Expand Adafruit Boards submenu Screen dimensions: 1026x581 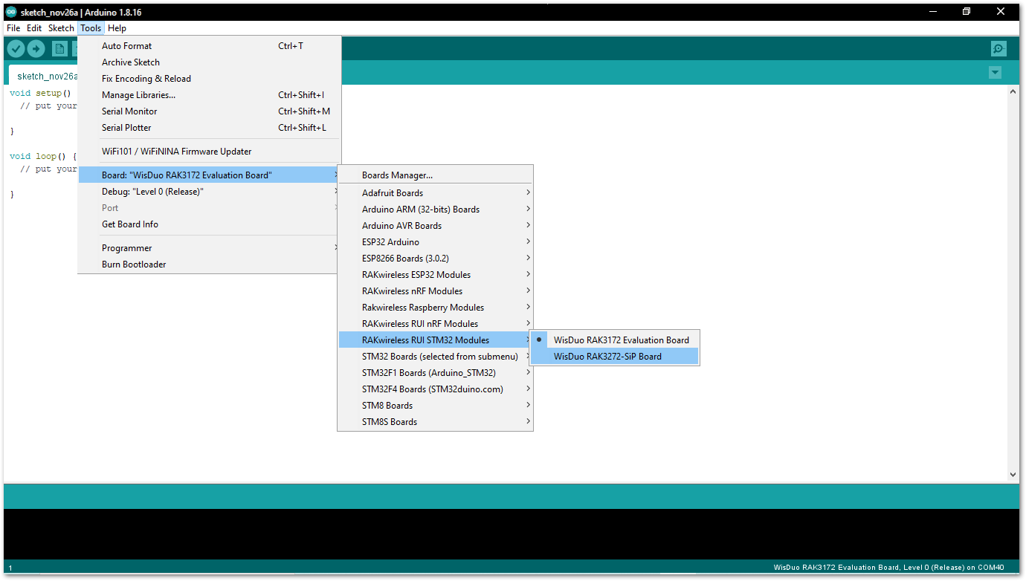(x=436, y=193)
